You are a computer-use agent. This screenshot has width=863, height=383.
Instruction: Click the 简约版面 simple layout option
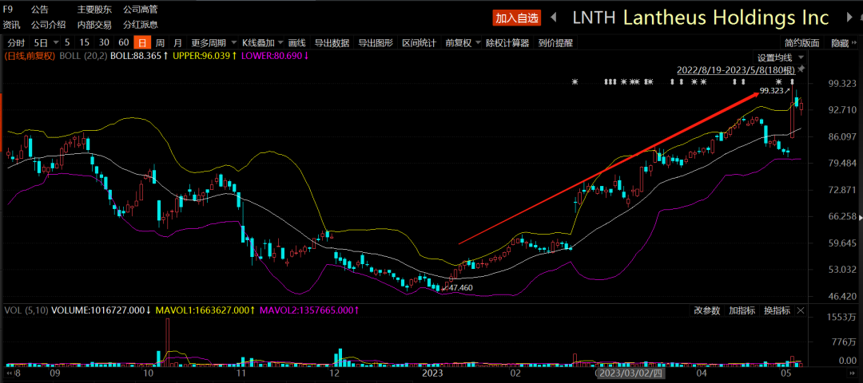click(x=801, y=43)
